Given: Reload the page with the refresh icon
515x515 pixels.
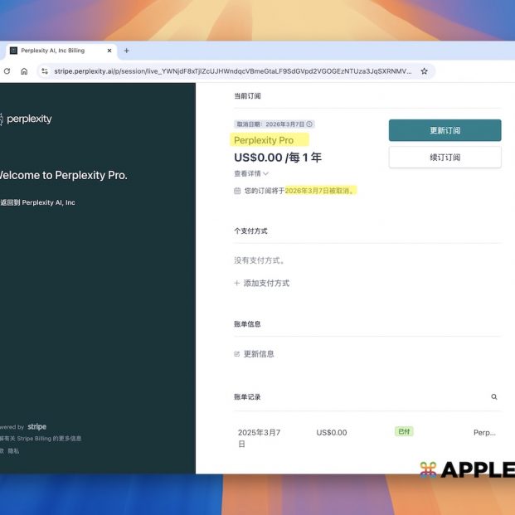Looking at the screenshot, I should [x=7, y=71].
